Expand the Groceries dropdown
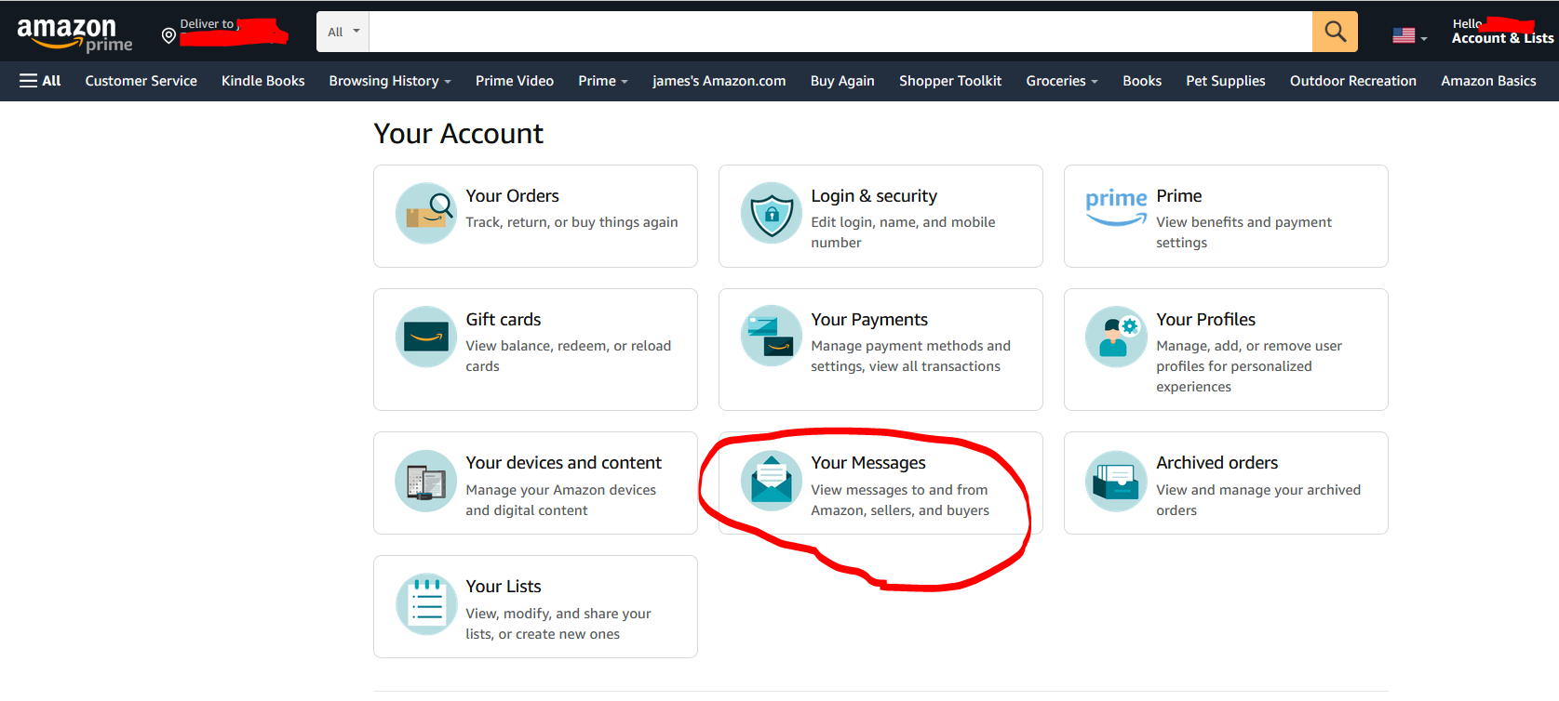1559x701 pixels. 1062,81
